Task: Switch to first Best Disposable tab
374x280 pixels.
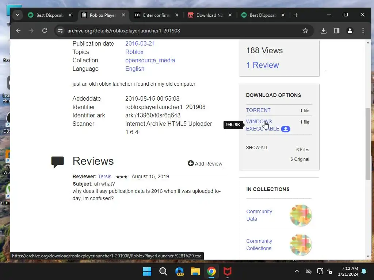Action: coord(50,15)
